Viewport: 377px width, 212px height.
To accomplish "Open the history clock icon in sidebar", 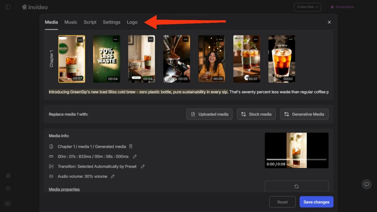I will click(8, 189).
